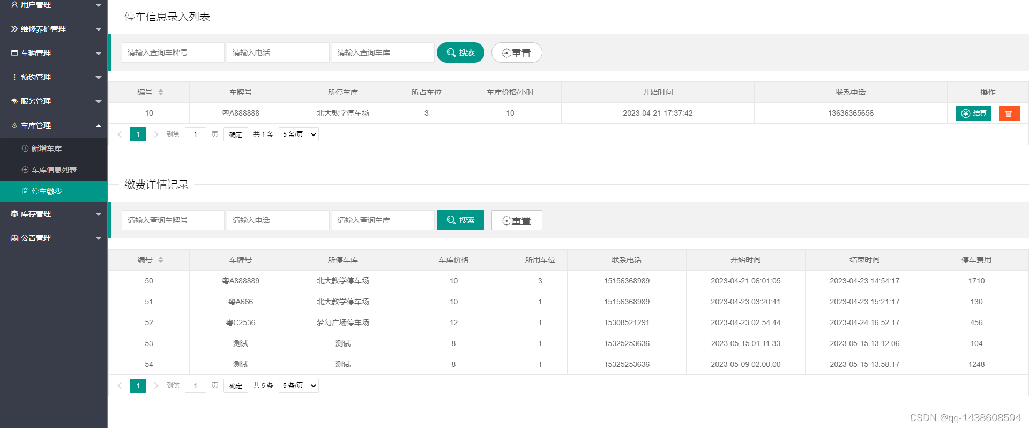Screen dimensions: 1029x428
Task: Select 停车缴费 menu item
Action: coord(54,191)
